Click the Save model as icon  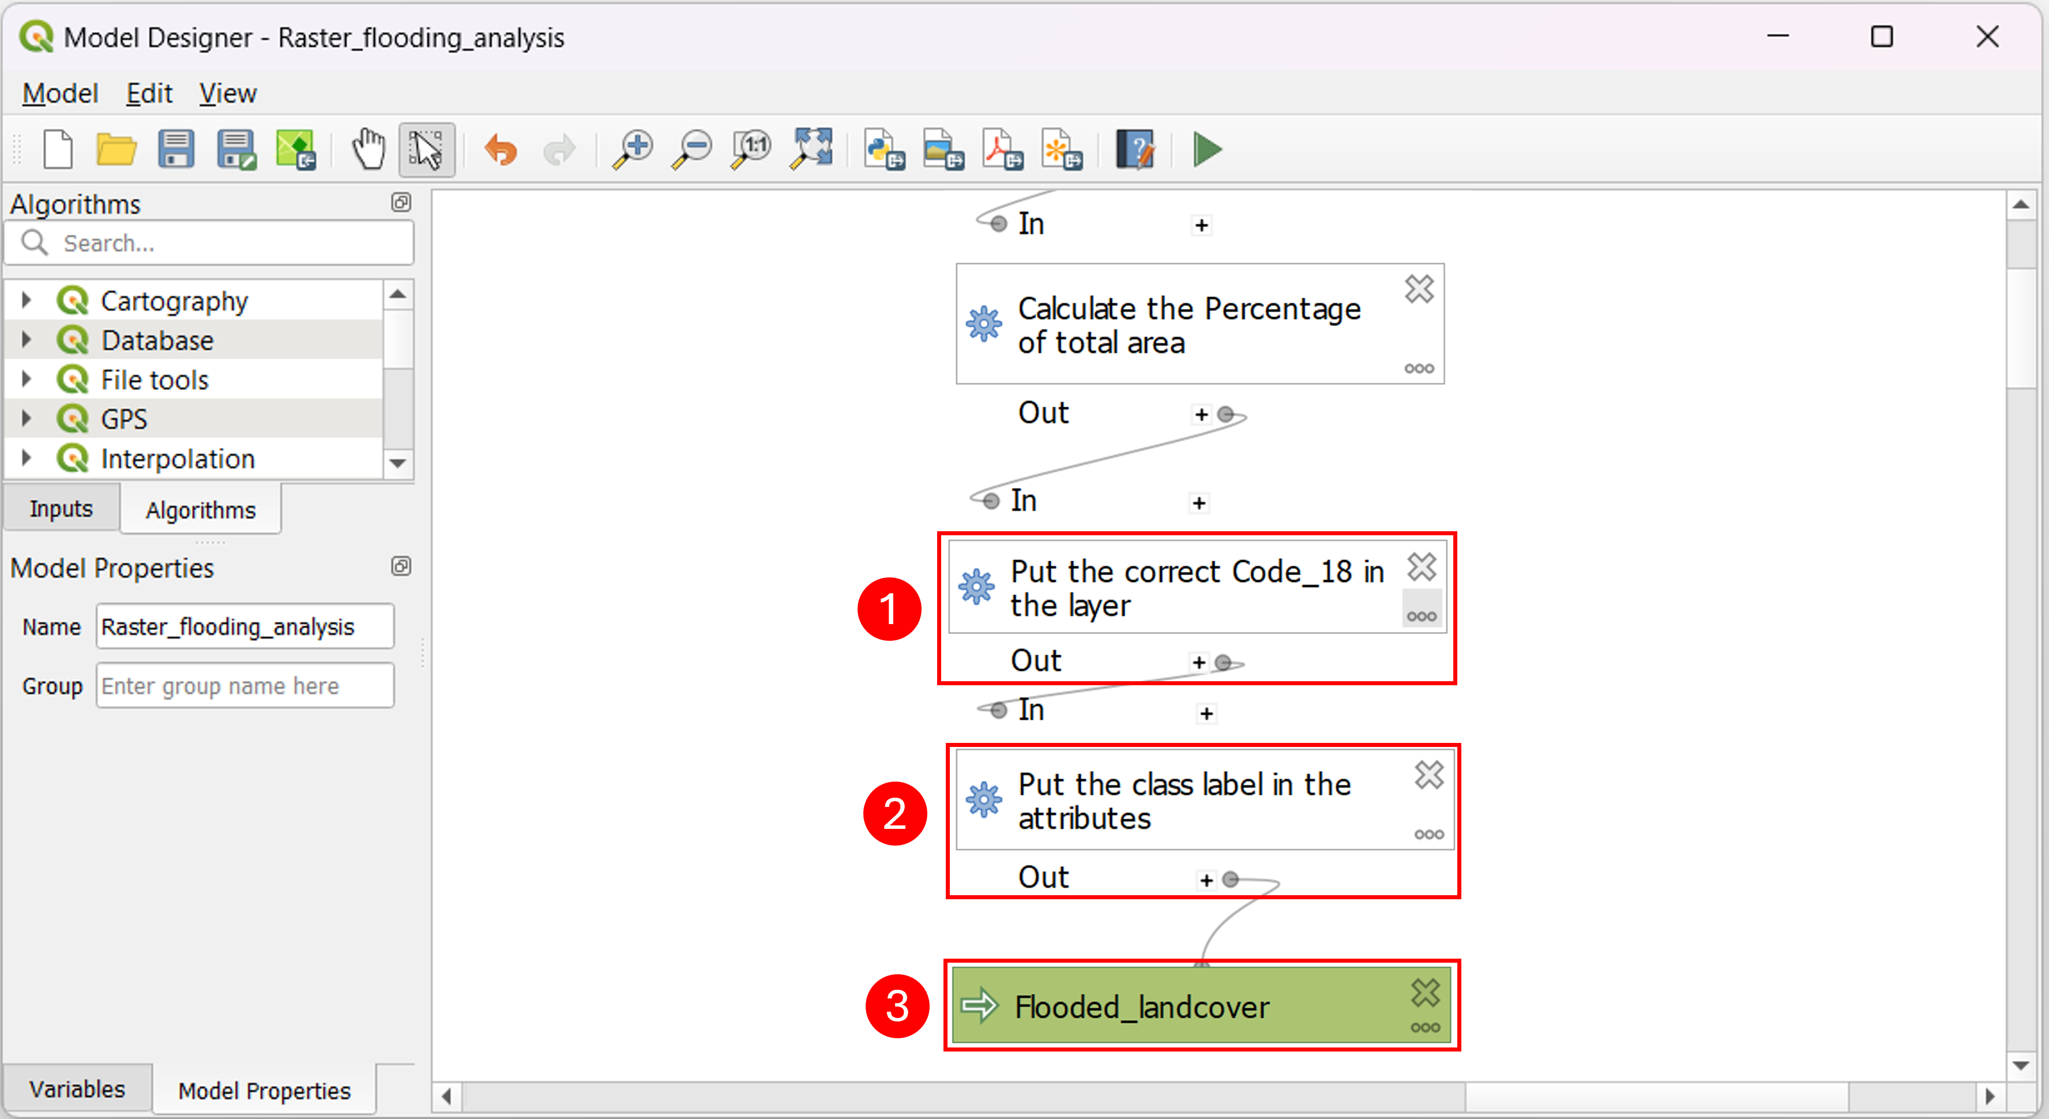coord(236,149)
